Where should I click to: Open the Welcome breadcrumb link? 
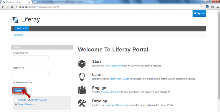pyautogui.click(x=18, y=35)
